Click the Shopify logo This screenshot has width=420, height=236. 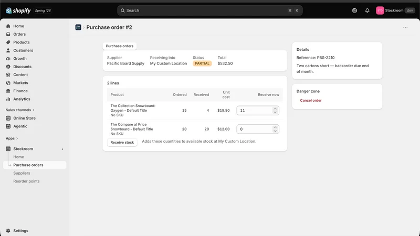tap(18, 10)
